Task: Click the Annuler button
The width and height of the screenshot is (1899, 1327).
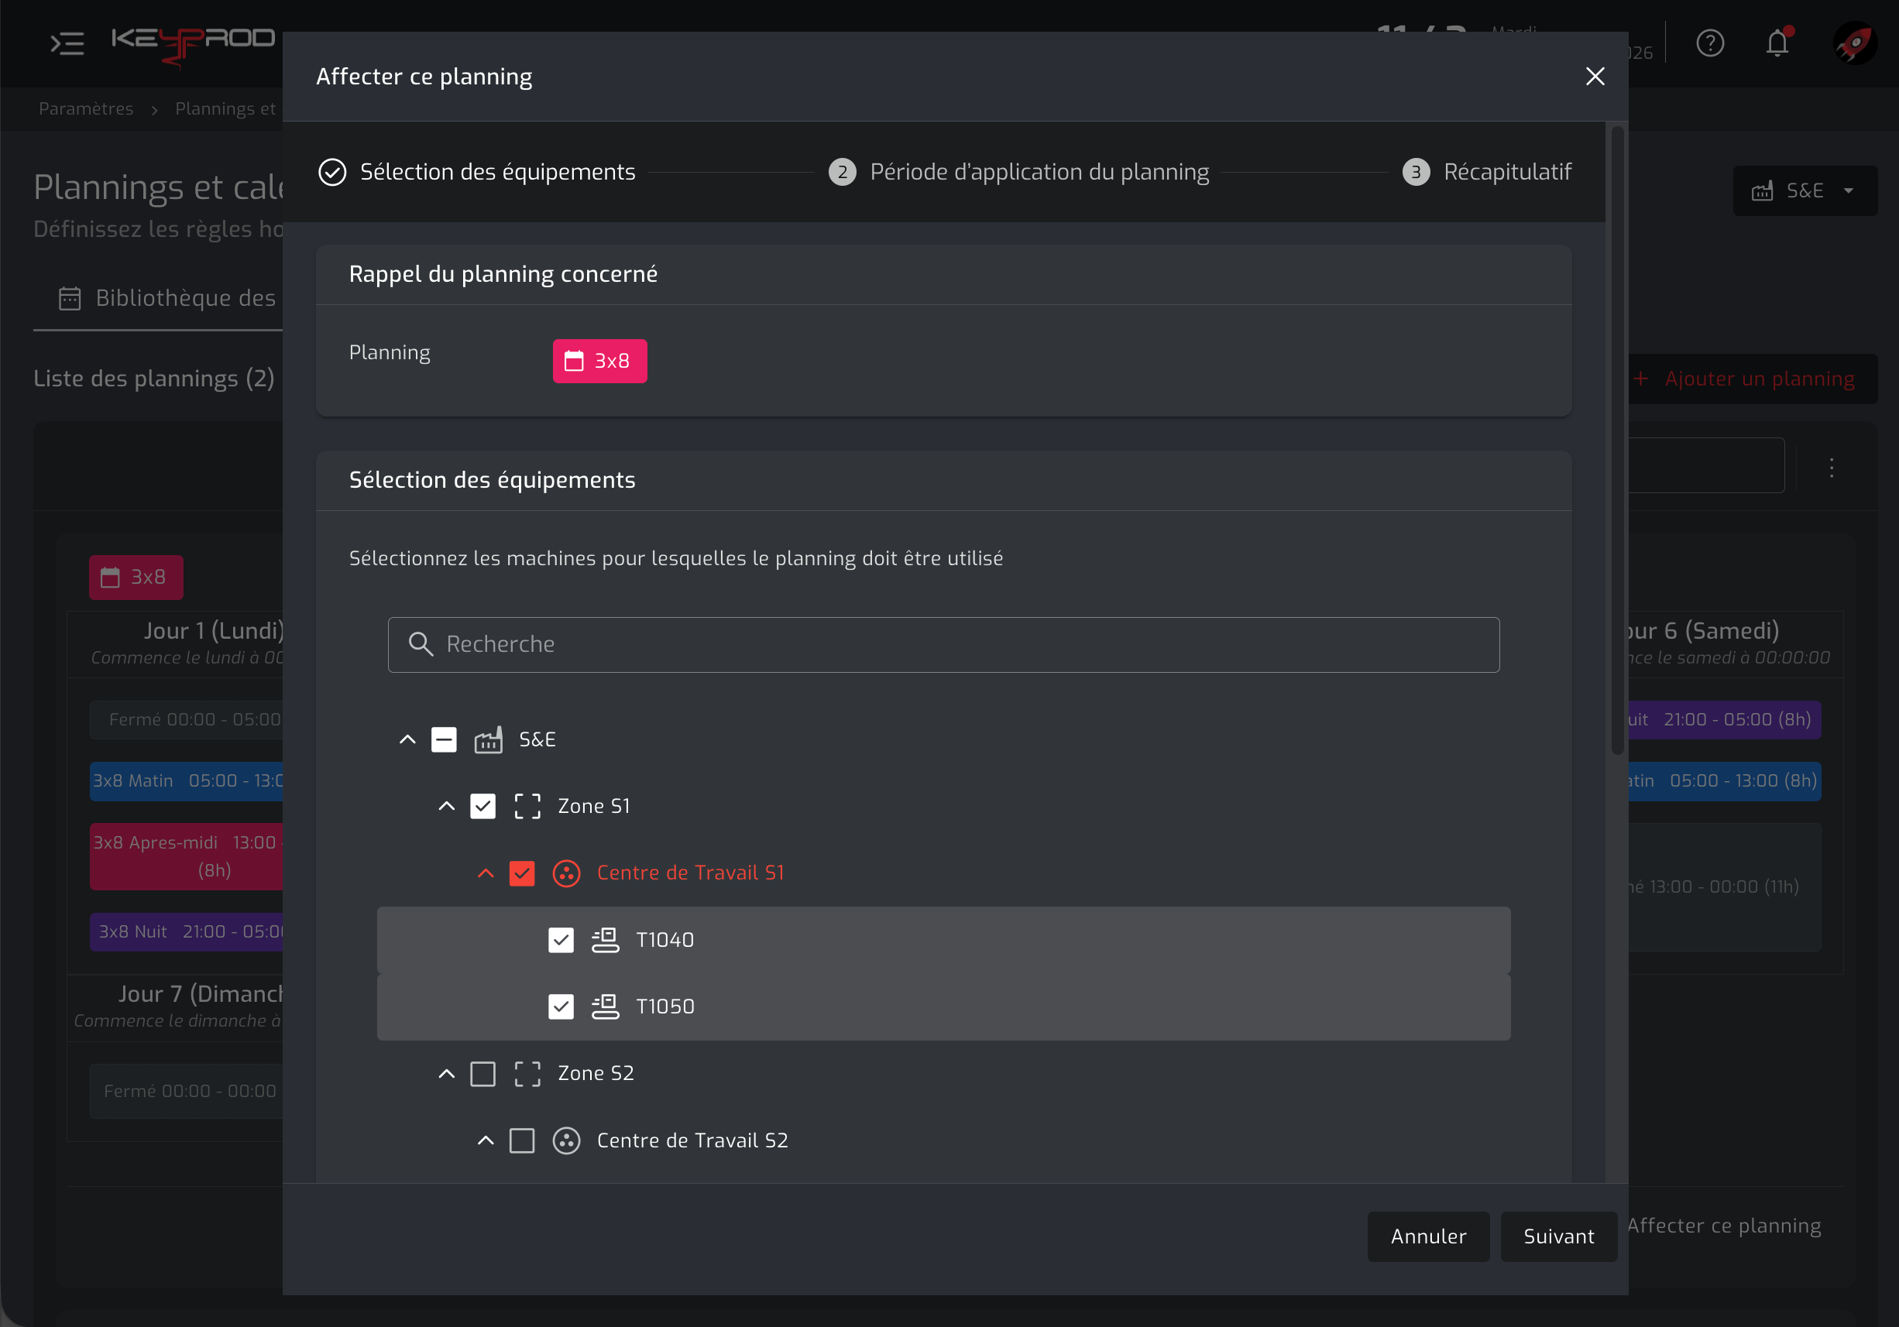Action: pos(1428,1236)
